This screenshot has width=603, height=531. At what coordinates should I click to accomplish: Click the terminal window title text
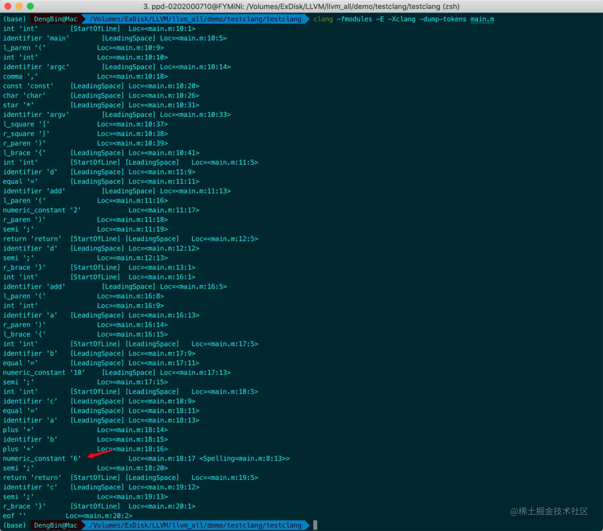click(301, 6)
